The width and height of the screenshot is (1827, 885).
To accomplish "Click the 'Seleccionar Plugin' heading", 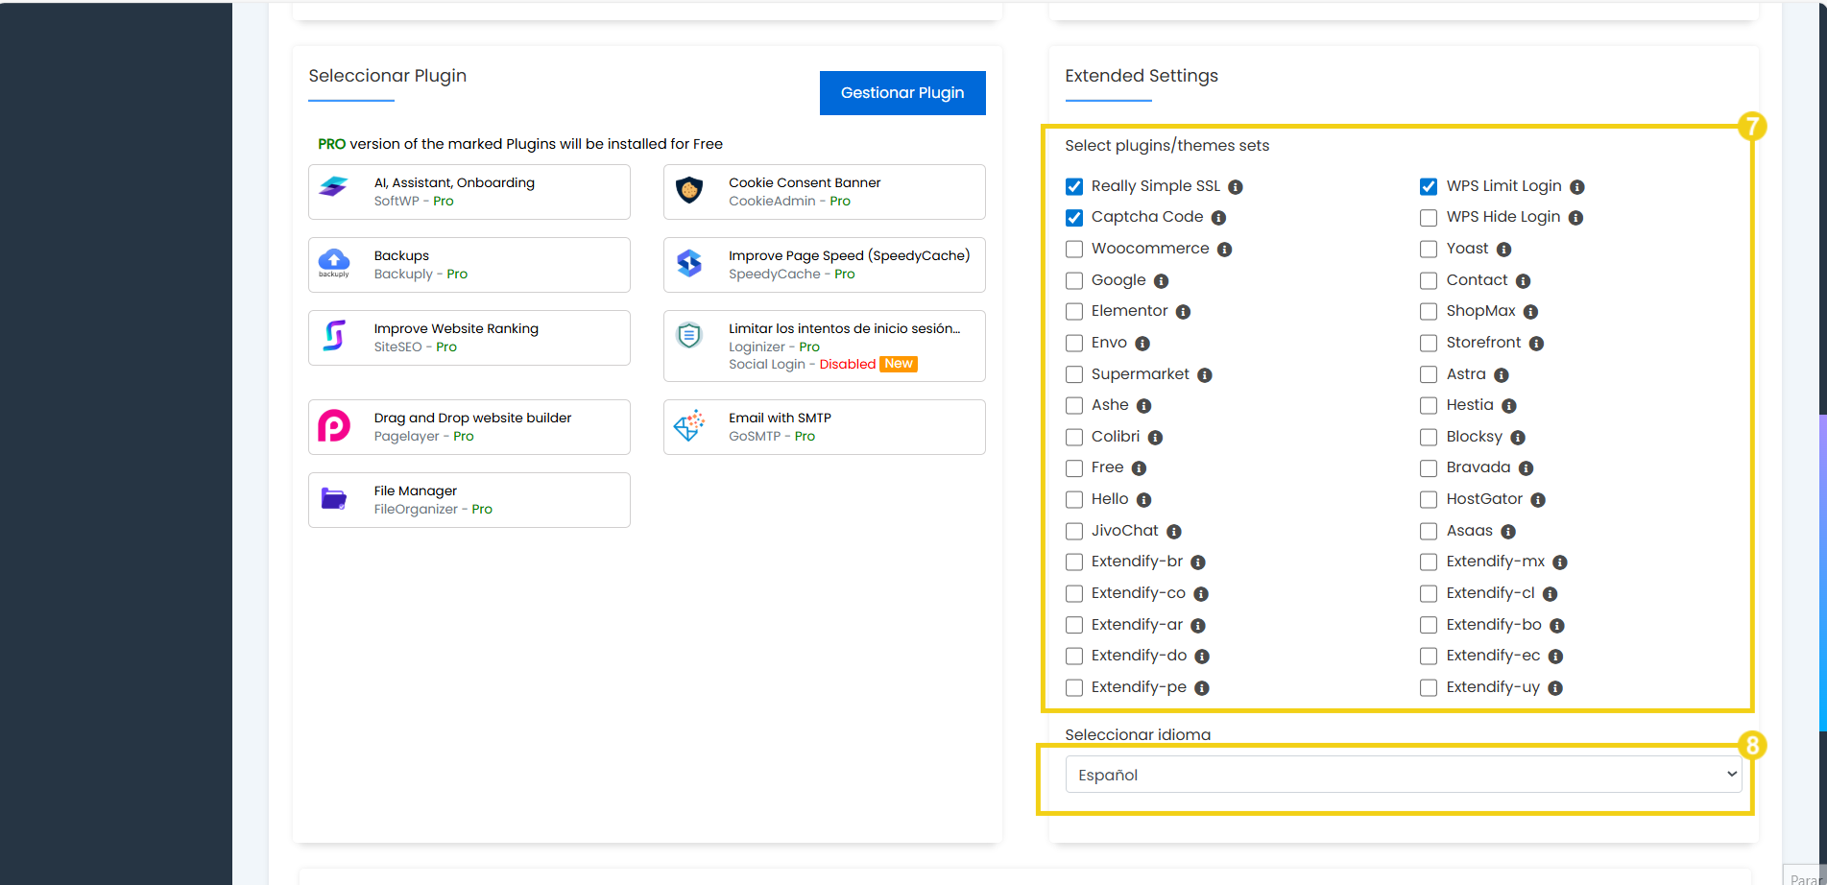I will coord(388,76).
